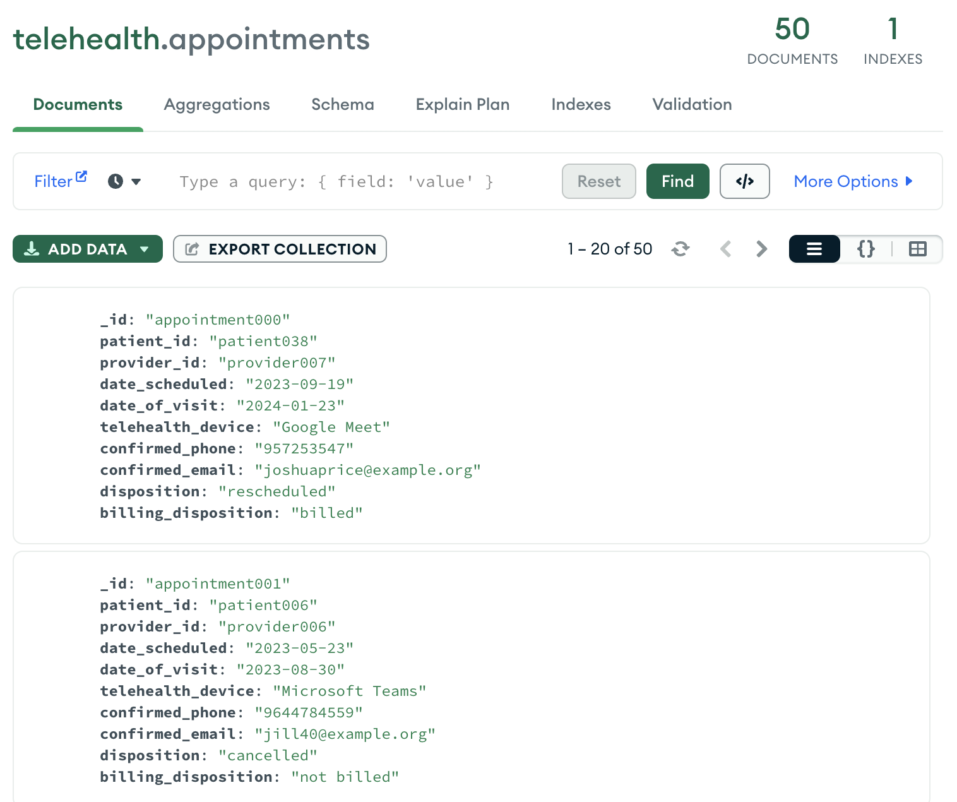Viewport: 957px width, 802px height.
Task: Open query history with the clock icon
Action: point(114,181)
